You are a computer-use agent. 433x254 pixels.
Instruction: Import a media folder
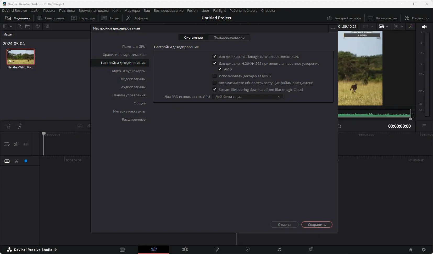click(x=27, y=26)
